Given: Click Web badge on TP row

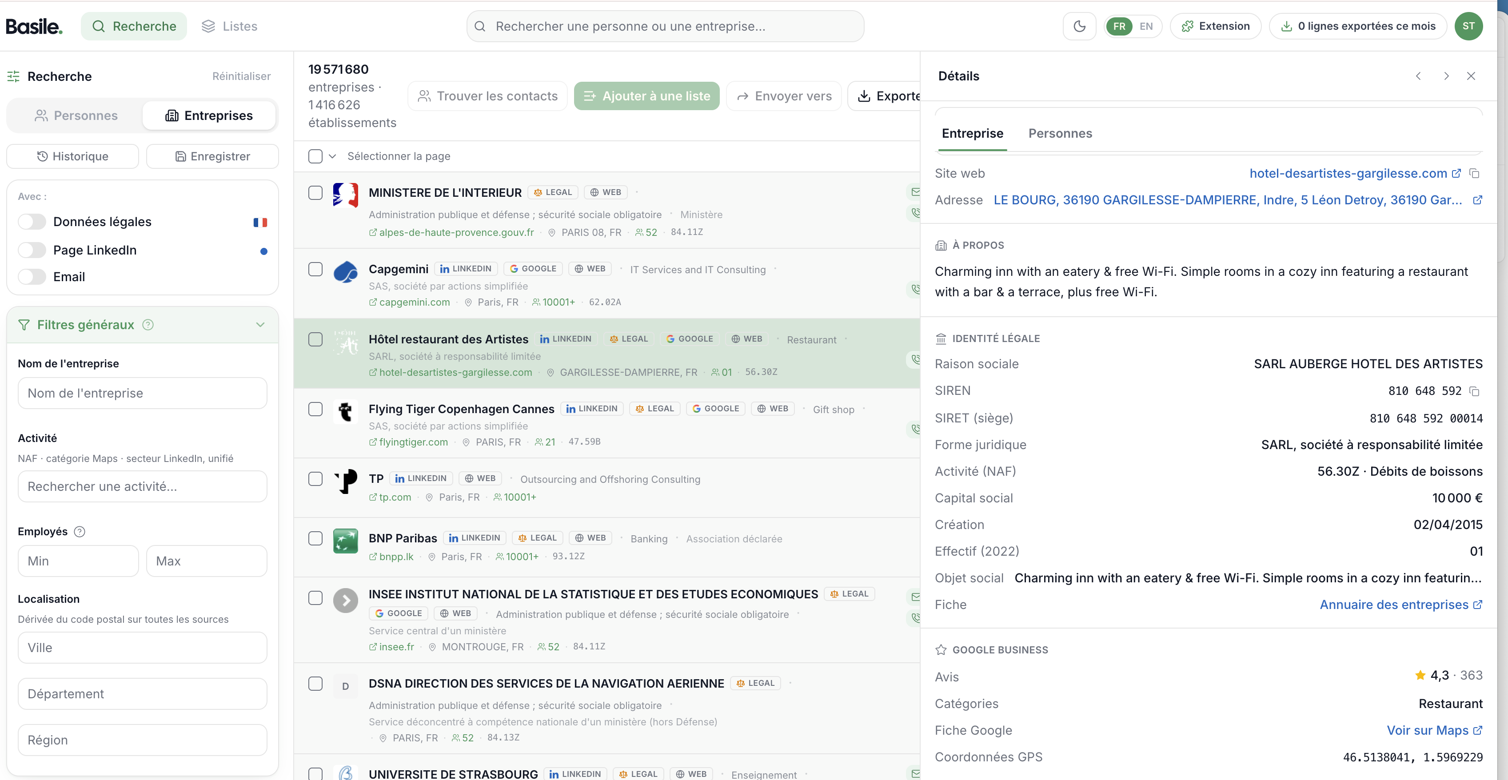Looking at the screenshot, I should [480, 478].
